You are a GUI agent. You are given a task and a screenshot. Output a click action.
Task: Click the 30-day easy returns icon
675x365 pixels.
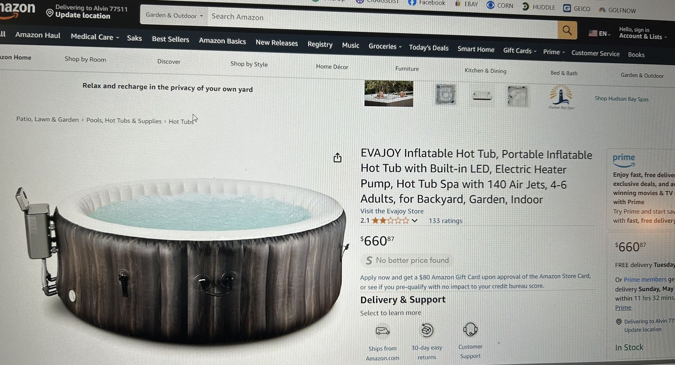[x=427, y=330]
